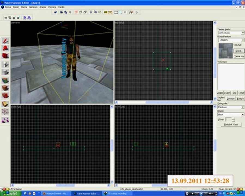The height and width of the screenshot is (196, 245).
Task: Click the Hide Unselected Objects icon
Action: [81, 12]
